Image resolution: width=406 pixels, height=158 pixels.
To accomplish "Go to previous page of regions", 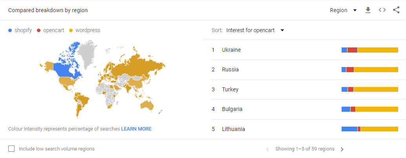I will point(267,149).
